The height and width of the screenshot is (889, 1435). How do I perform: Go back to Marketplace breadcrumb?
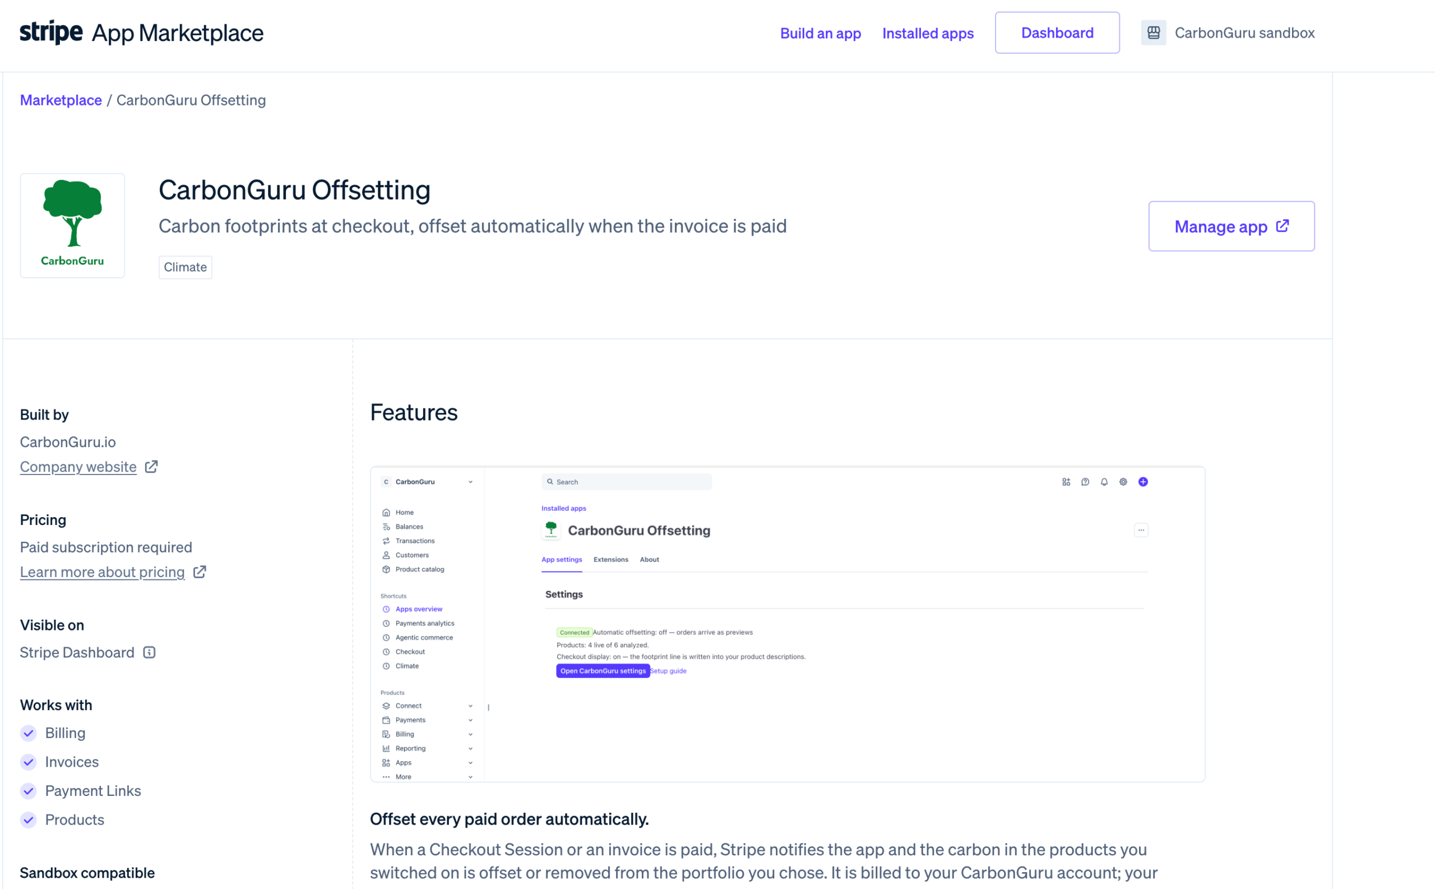point(61,100)
